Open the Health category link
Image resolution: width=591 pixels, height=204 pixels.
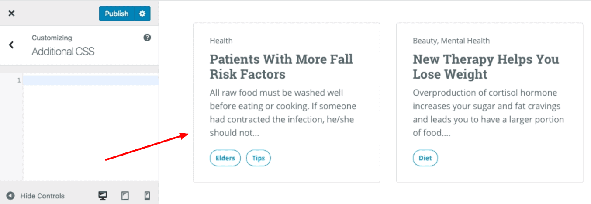[x=221, y=41]
